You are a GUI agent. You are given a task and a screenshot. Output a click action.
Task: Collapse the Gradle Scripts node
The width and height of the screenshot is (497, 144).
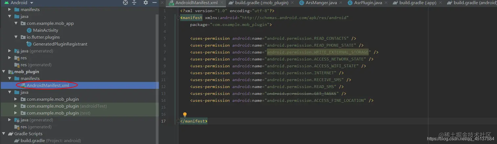4,134
